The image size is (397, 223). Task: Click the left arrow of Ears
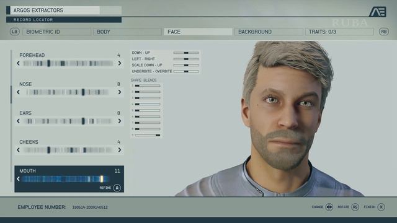pyautogui.click(x=18, y=121)
